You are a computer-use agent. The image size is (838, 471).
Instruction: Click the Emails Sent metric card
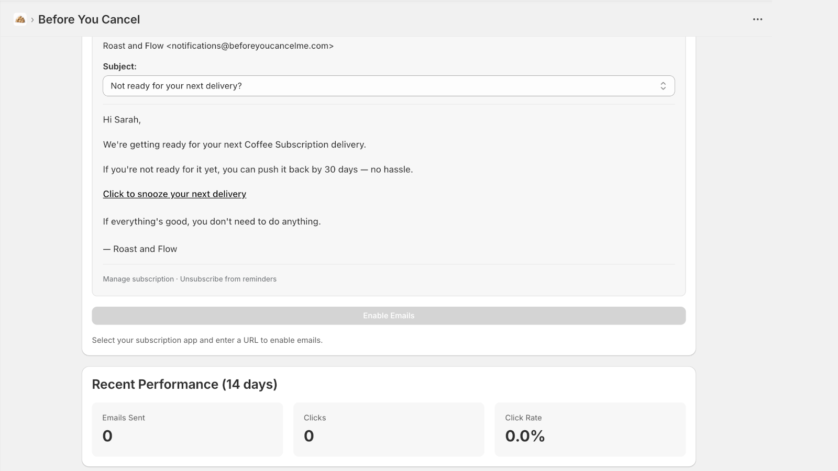[x=187, y=429]
